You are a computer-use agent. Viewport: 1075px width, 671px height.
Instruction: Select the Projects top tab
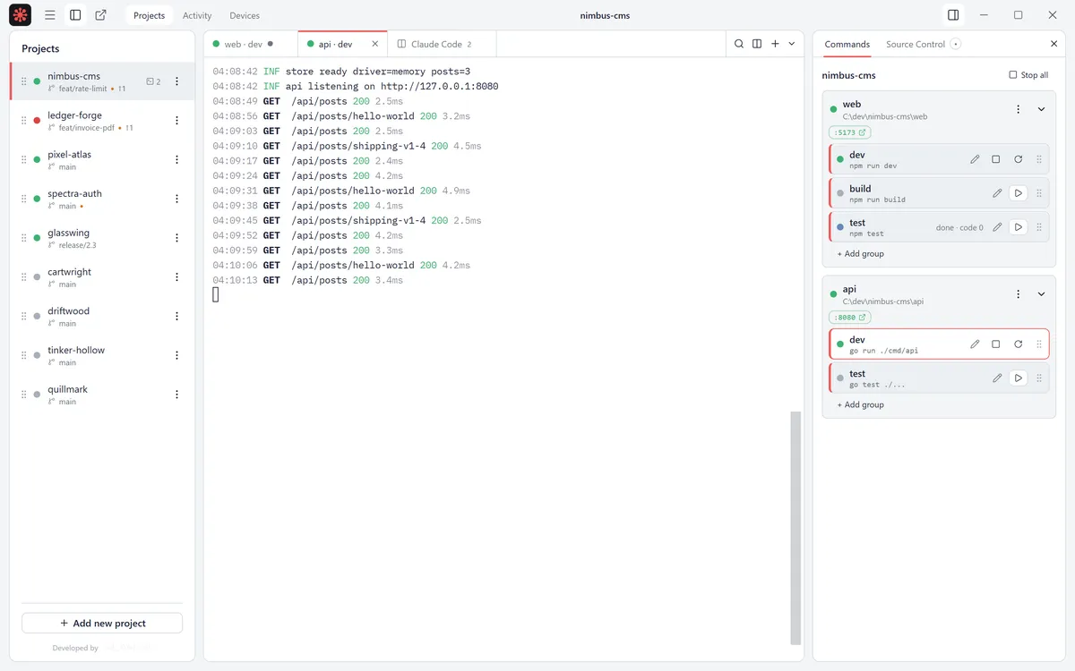(149, 15)
